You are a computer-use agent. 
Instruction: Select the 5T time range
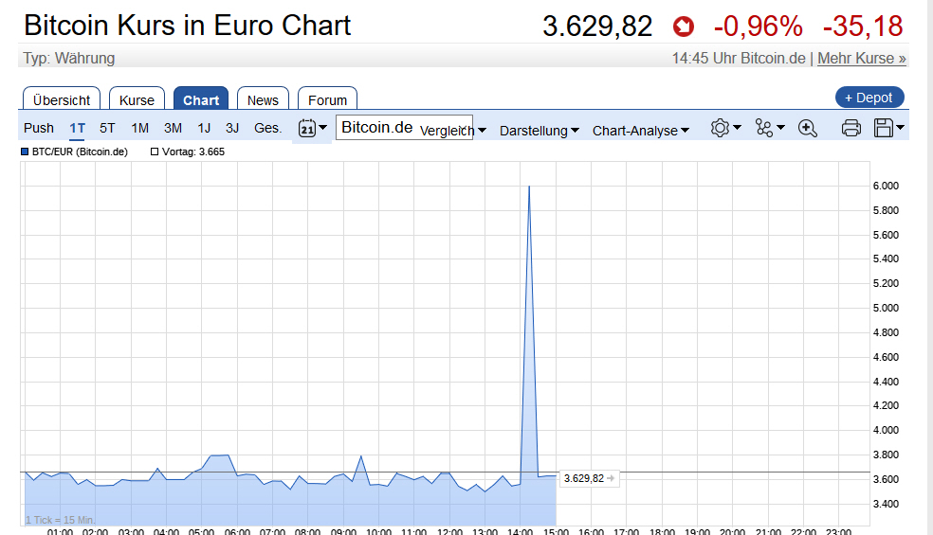pos(107,128)
